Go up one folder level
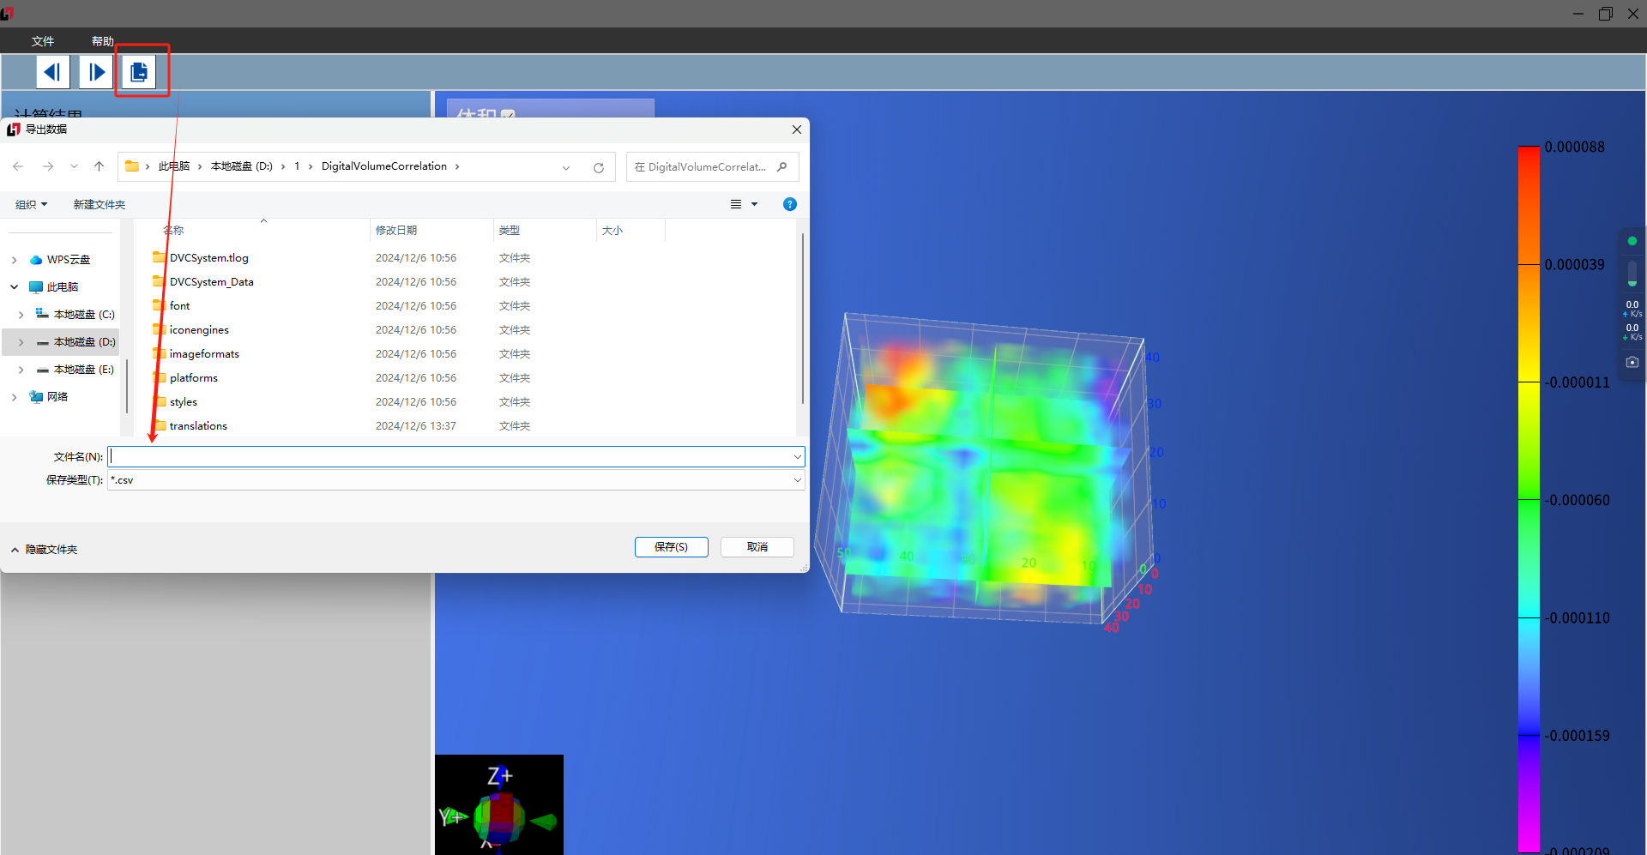The height and width of the screenshot is (855, 1647). [x=100, y=166]
